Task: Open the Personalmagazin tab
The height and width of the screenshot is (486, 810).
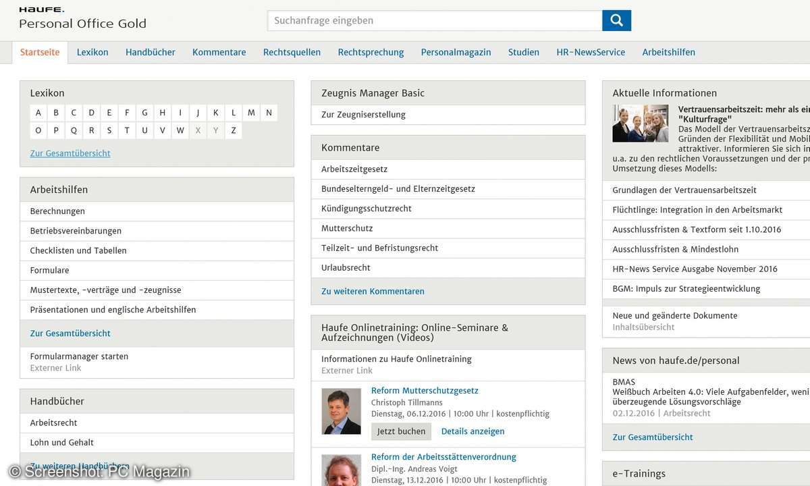Action: (x=456, y=52)
